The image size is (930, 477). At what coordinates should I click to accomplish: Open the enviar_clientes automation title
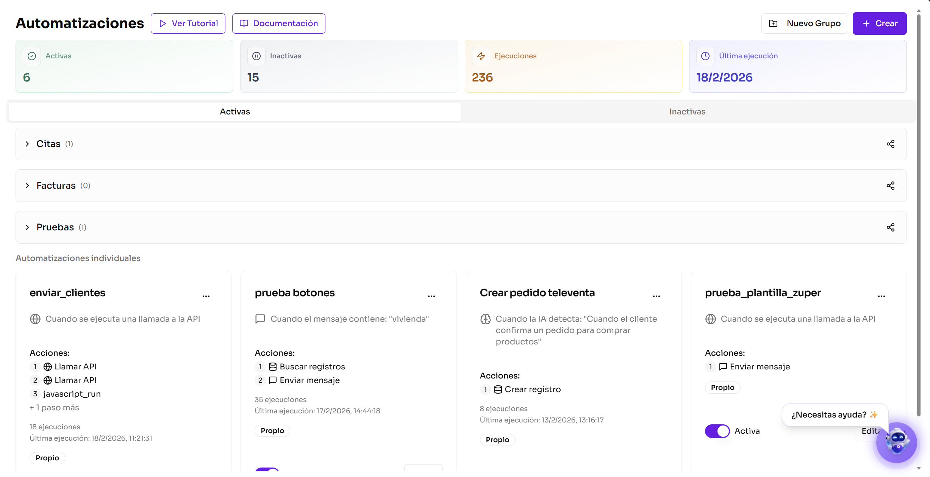tap(67, 293)
